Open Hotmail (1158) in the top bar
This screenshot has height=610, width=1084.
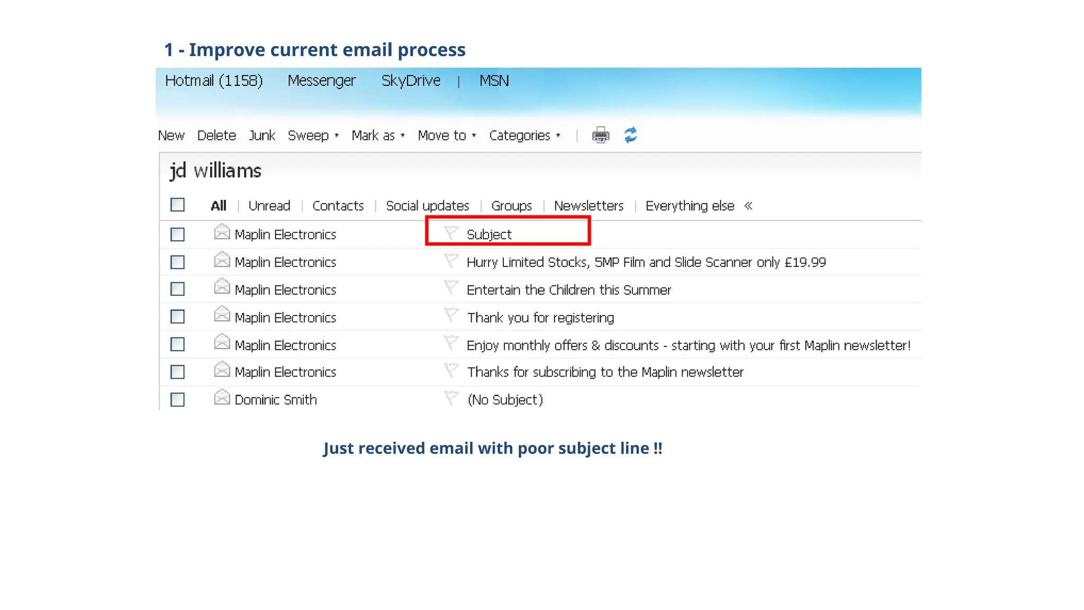tap(214, 80)
